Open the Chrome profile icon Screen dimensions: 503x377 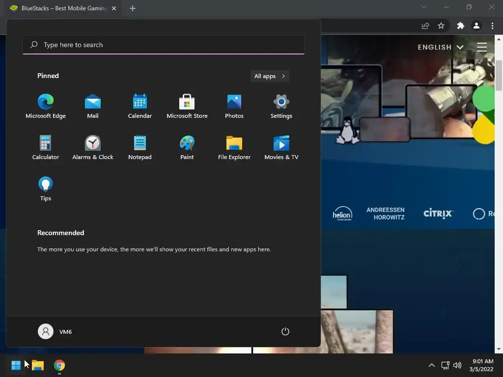point(476,26)
